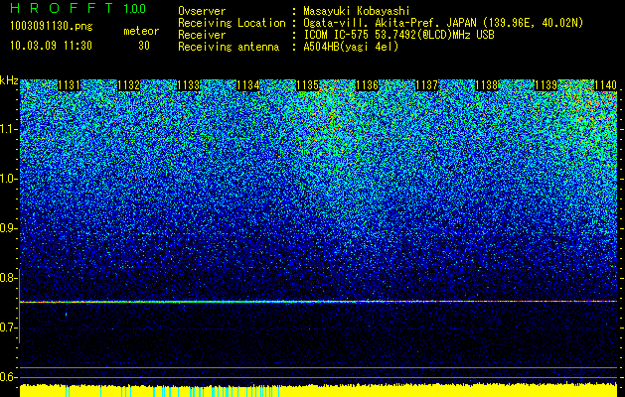Click the bright carrier line near 0.75 kHz
Image resolution: width=625 pixels, height=397 pixels.
tap(318, 302)
